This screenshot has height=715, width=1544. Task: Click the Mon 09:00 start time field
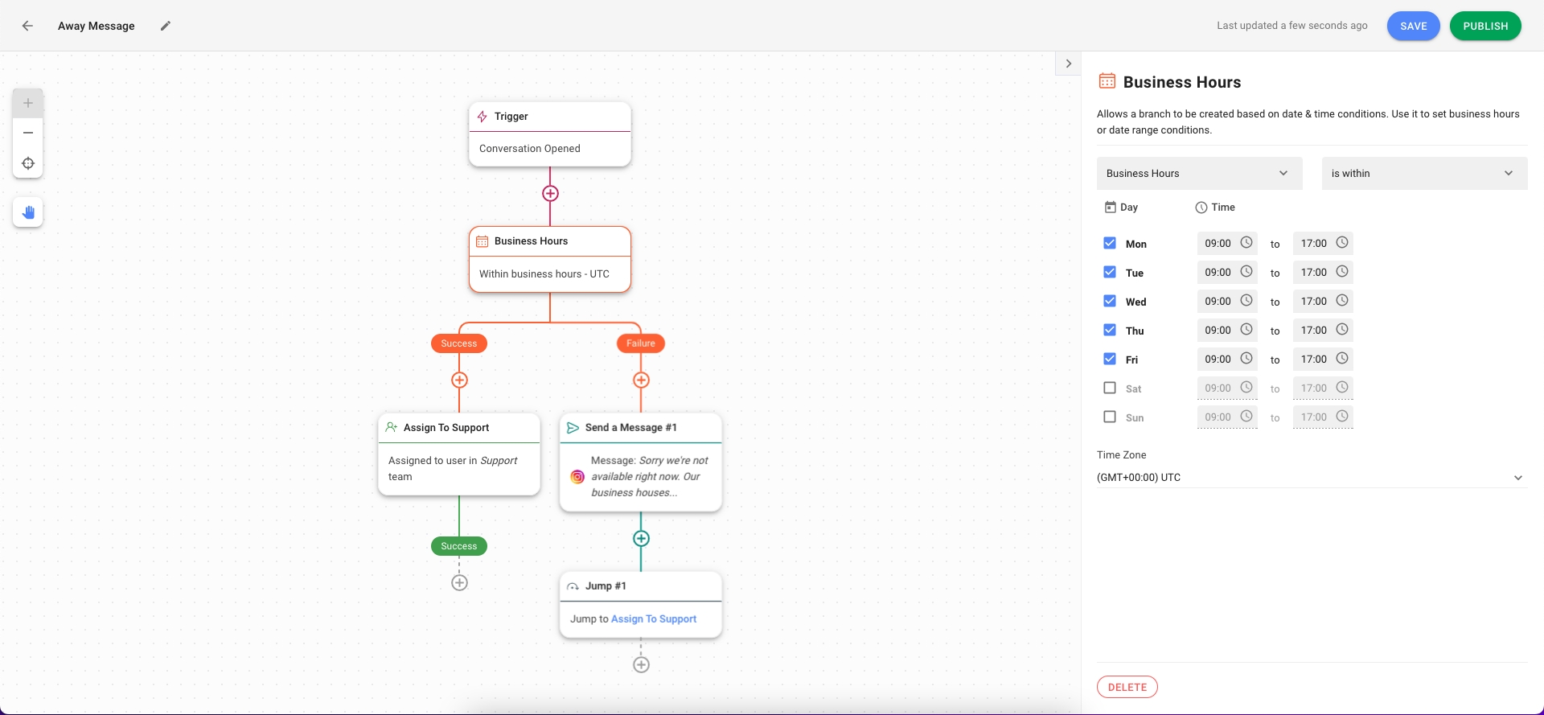click(1227, 243)
